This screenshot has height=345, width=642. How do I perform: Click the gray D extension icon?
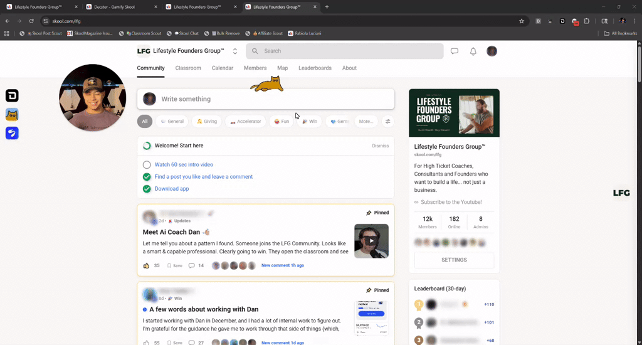(539, 21)
